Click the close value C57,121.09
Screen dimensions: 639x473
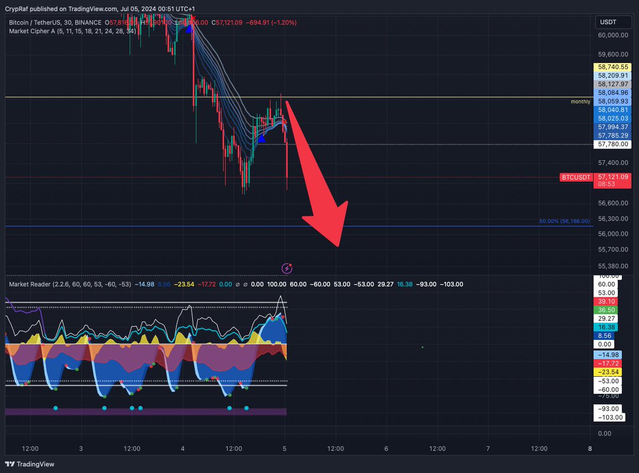pyautogui.click(x=227, y=22)
